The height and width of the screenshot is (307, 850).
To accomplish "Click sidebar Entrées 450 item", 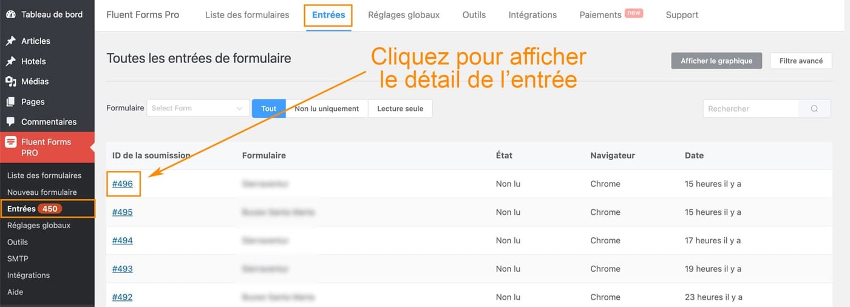I will pos(47,209).
